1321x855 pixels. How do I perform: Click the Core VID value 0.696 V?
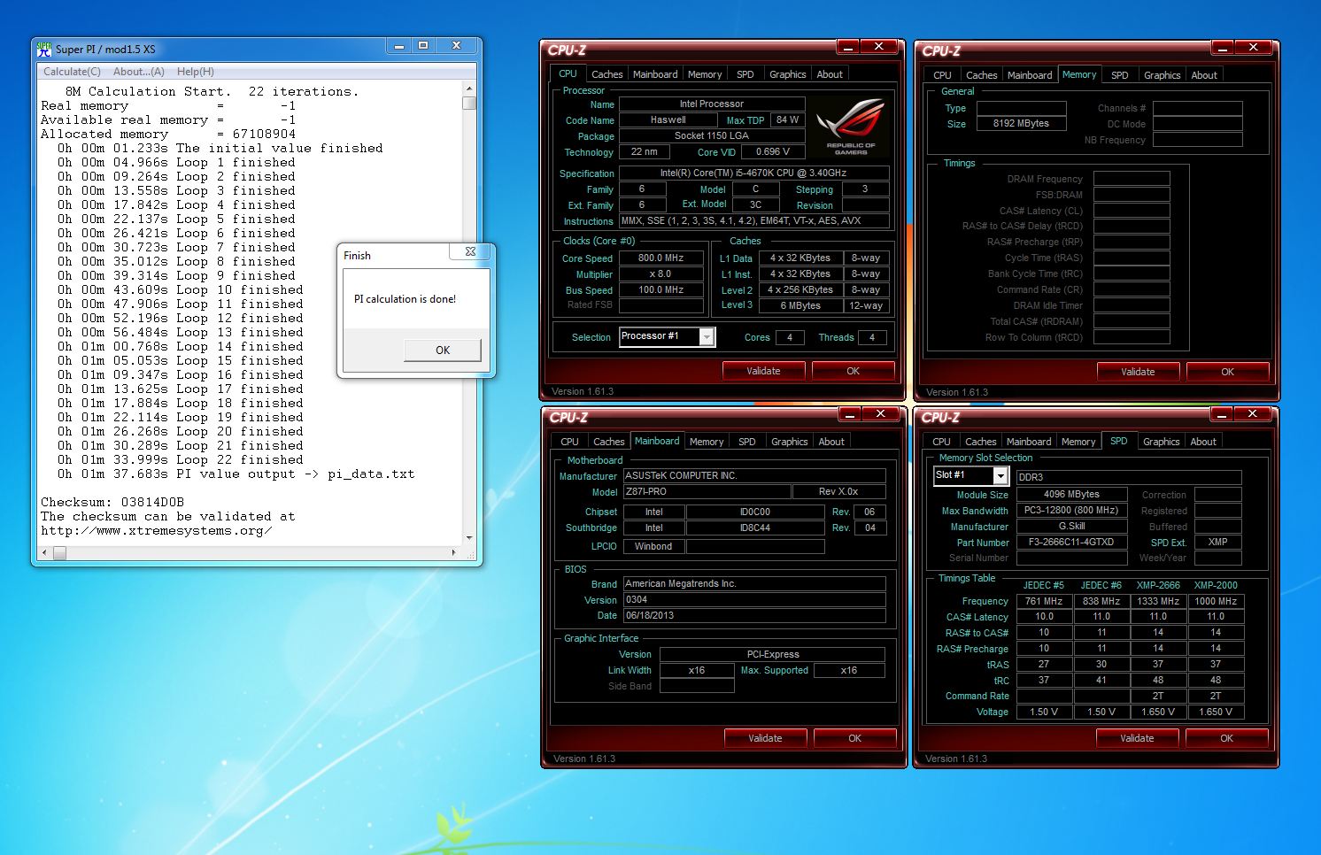pos(773,152)
